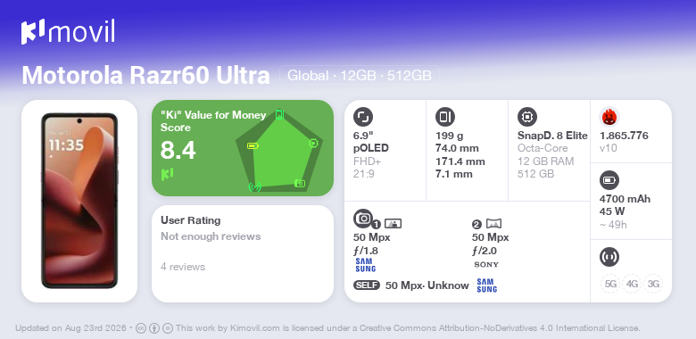The width and height of the screenshot is (696, 339).
Task: Click the SELF selfie camera badge
Action: (367, 285)
